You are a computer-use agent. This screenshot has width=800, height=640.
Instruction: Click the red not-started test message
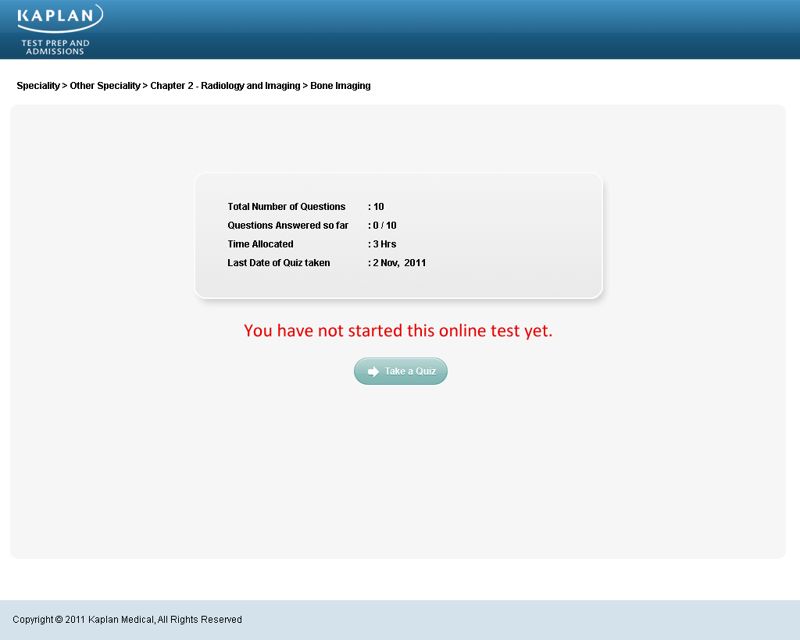(x=398, y=331)
